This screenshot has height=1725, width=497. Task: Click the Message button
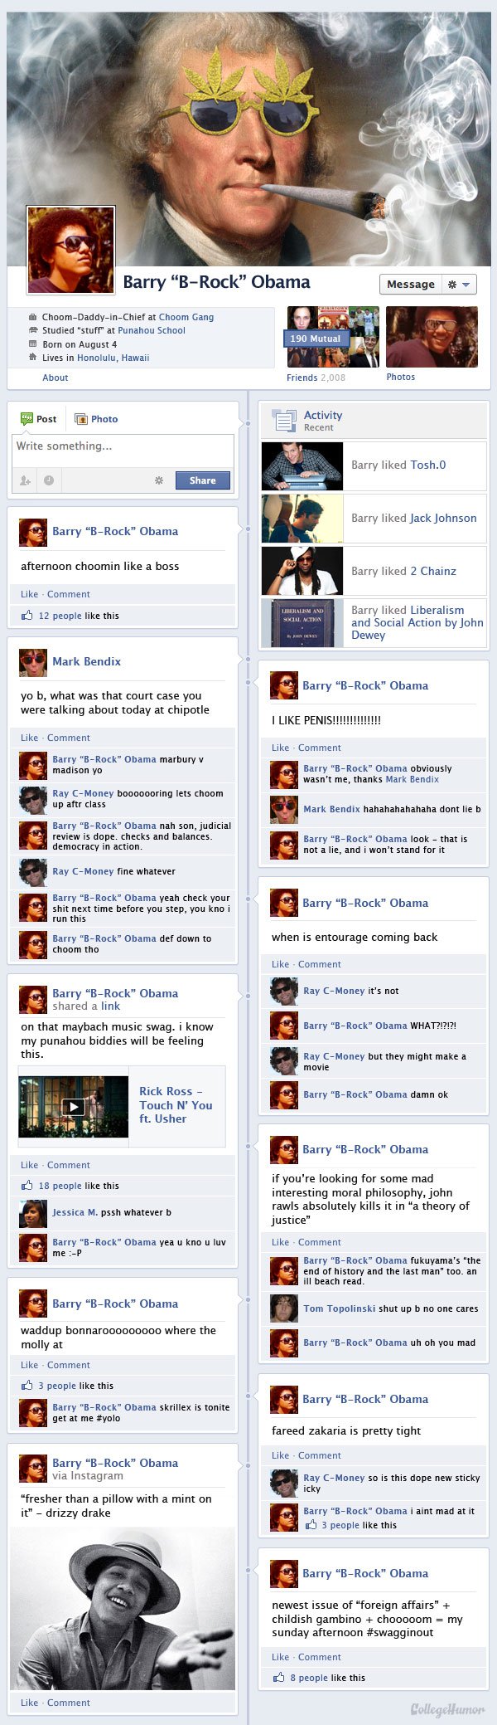[x=411, y=284]
